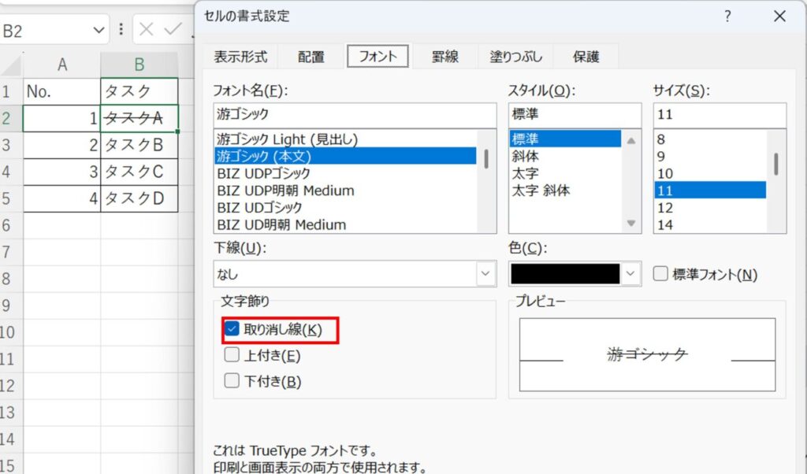Select font size 12

point(710,207)
